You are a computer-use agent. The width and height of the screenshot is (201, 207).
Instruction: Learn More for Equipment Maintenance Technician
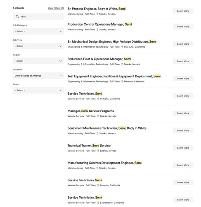pos(183,130)
